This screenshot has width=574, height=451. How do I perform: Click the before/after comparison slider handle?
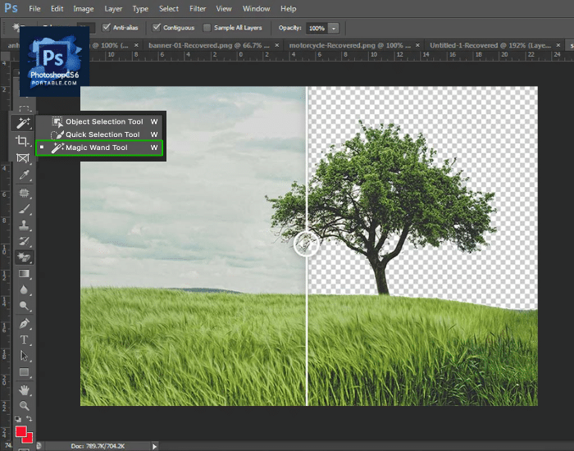pos(307,244)
